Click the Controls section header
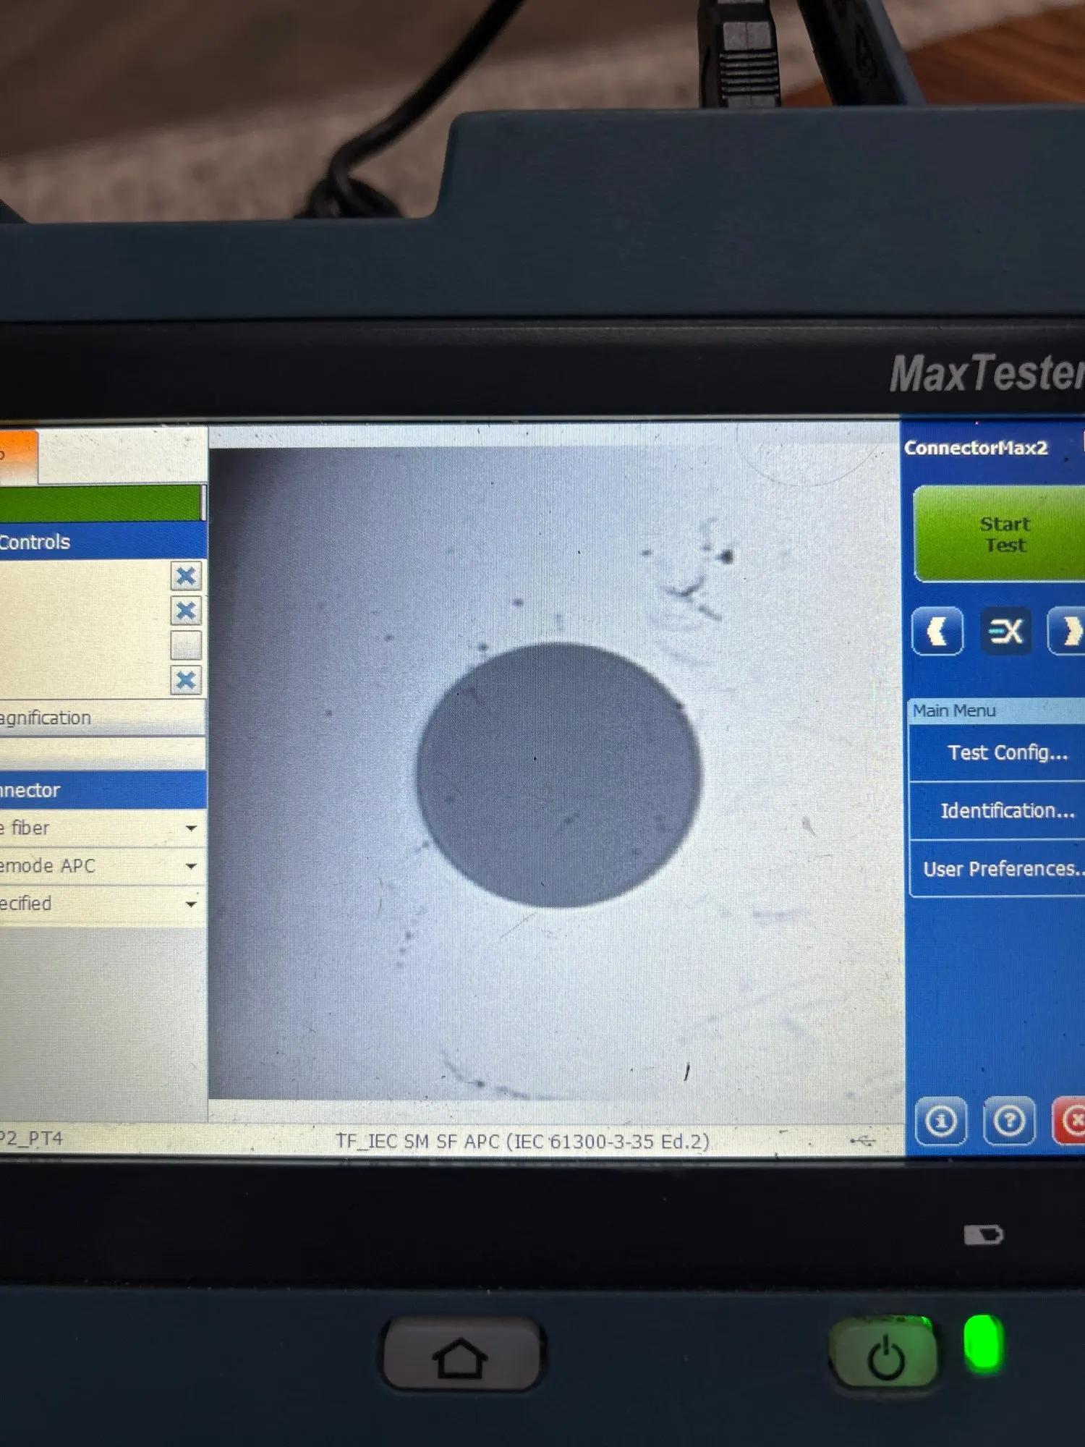Image resolution: width=1085 pixels, height=1447 pixels. point(103,541)
